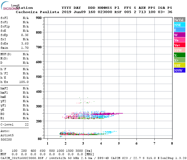Screen dimensions: 187x160
Task: Select the 500200 code under Artist5
Action: point(6,139)
